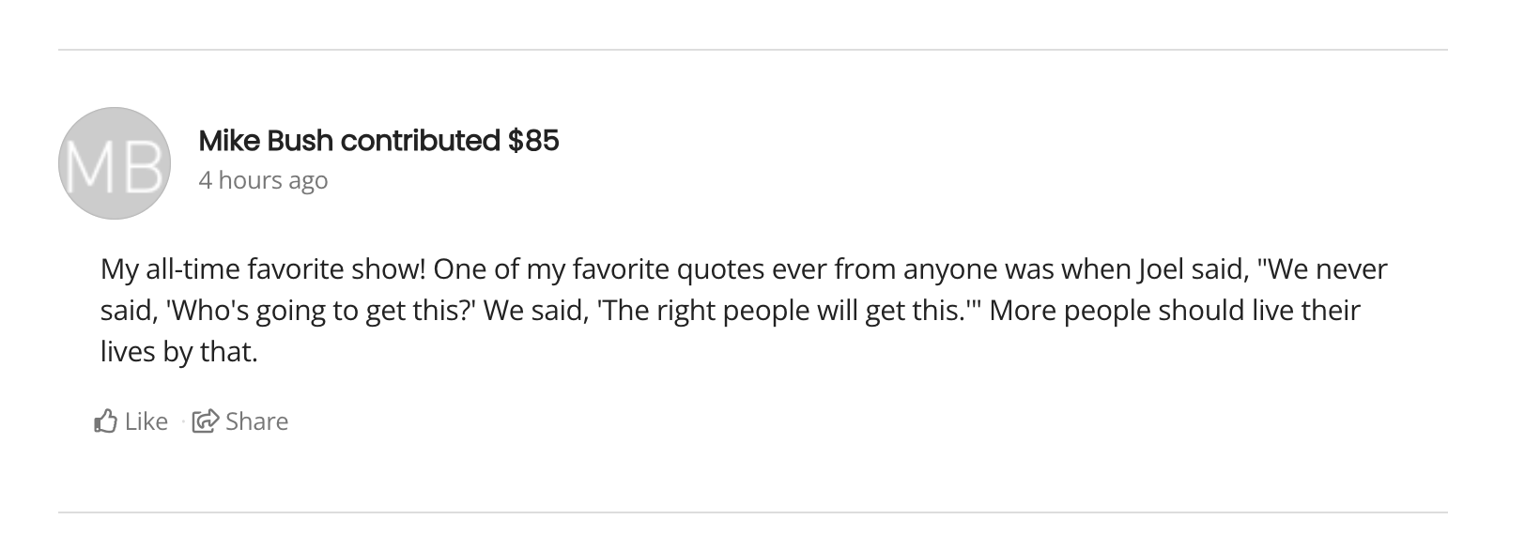Screen dimensions: 1525x535
Task: Click "The right people will get this" quote
Action: 781,311
